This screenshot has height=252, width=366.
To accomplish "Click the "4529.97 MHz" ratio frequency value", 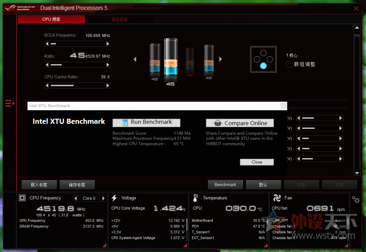I will [x=98, y=56].
